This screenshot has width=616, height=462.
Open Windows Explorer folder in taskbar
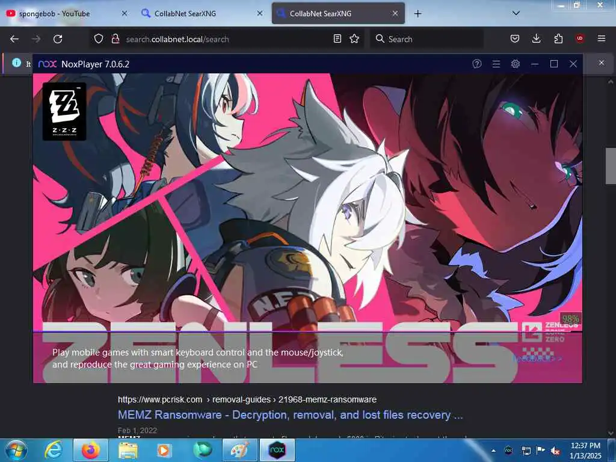click(128, 450)
